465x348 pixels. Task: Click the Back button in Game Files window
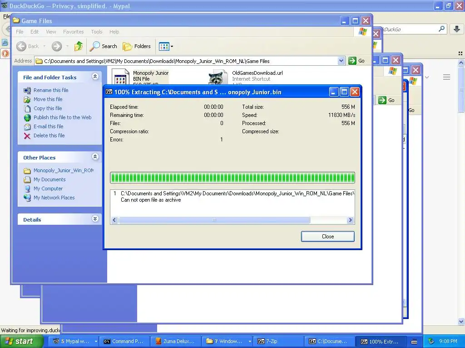(x=27, y=46)
